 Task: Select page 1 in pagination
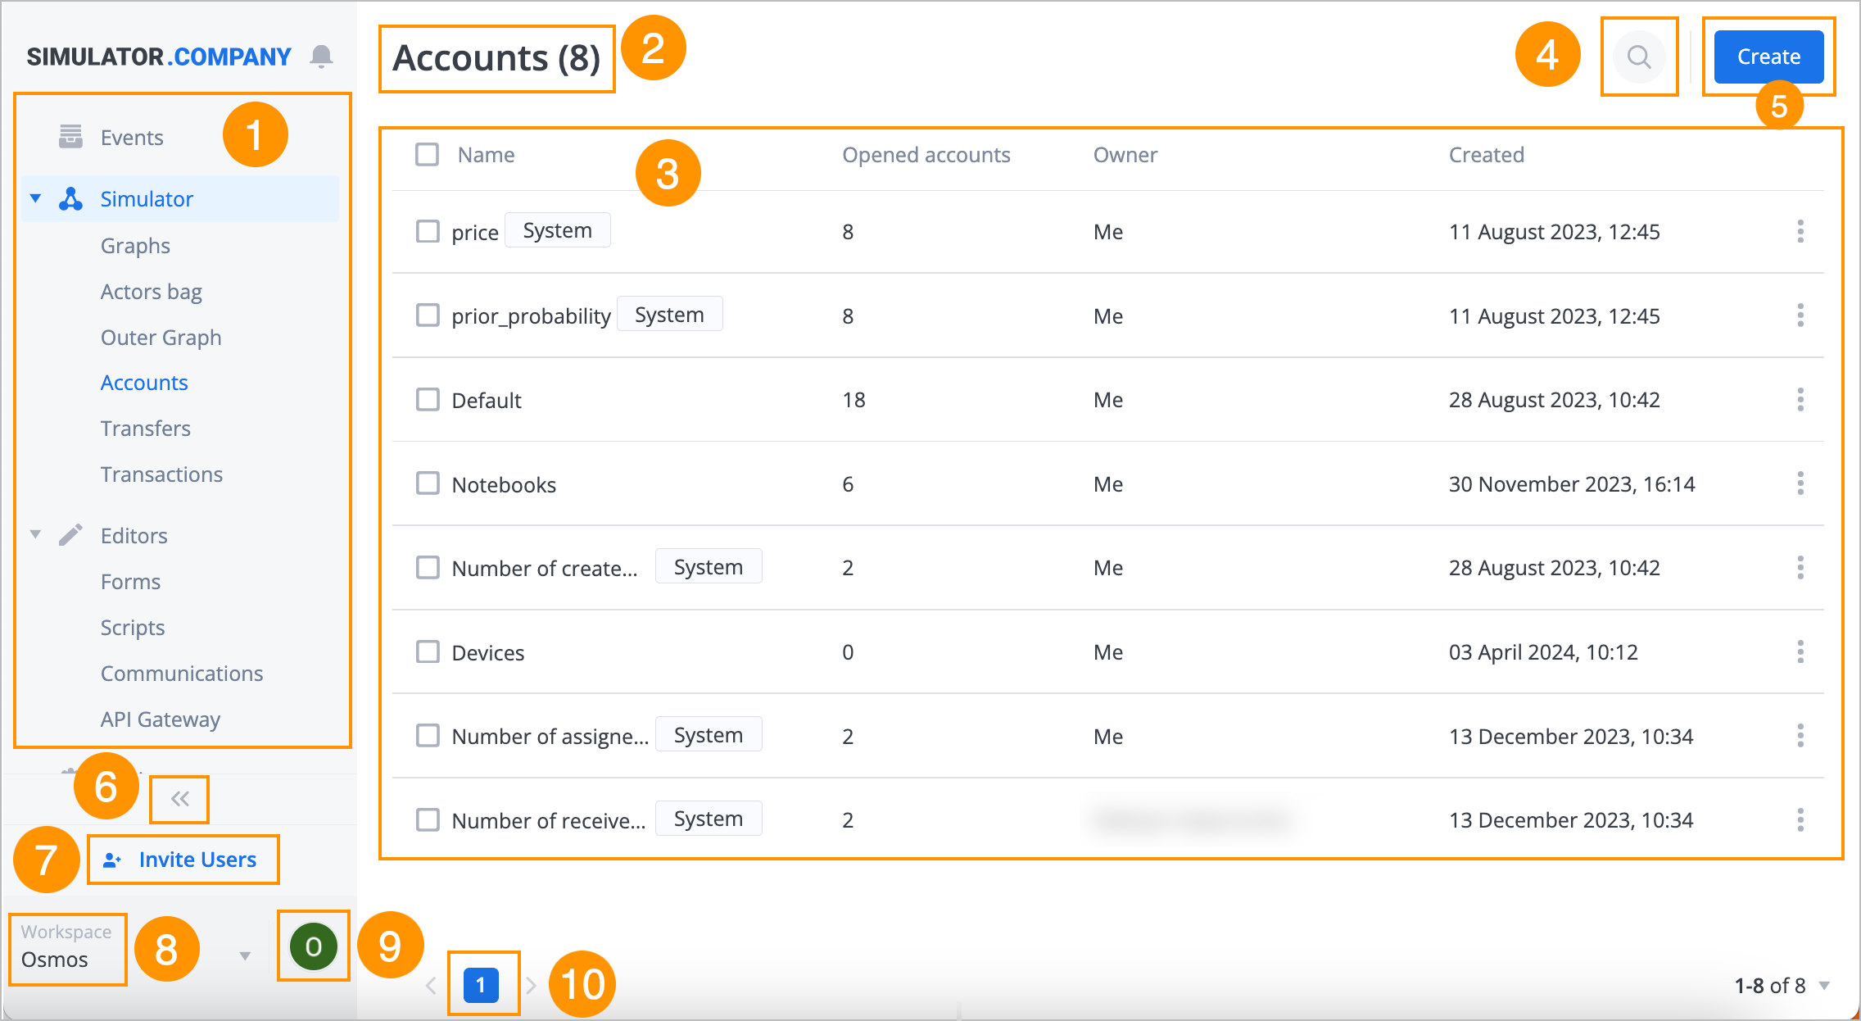pos(481,985)
